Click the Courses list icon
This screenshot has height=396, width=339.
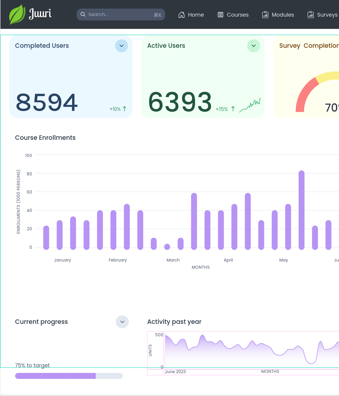tap(220, 15)
